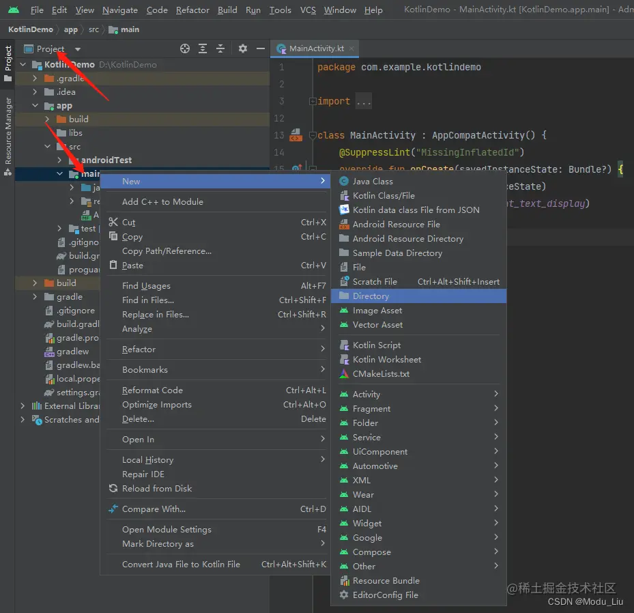Screen dimensions: 634x613
Task: Collapse the KotlinDemo root node
Action: 23,65
